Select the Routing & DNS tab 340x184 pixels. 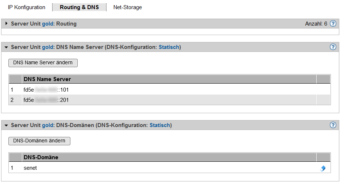tap(79, 7)
